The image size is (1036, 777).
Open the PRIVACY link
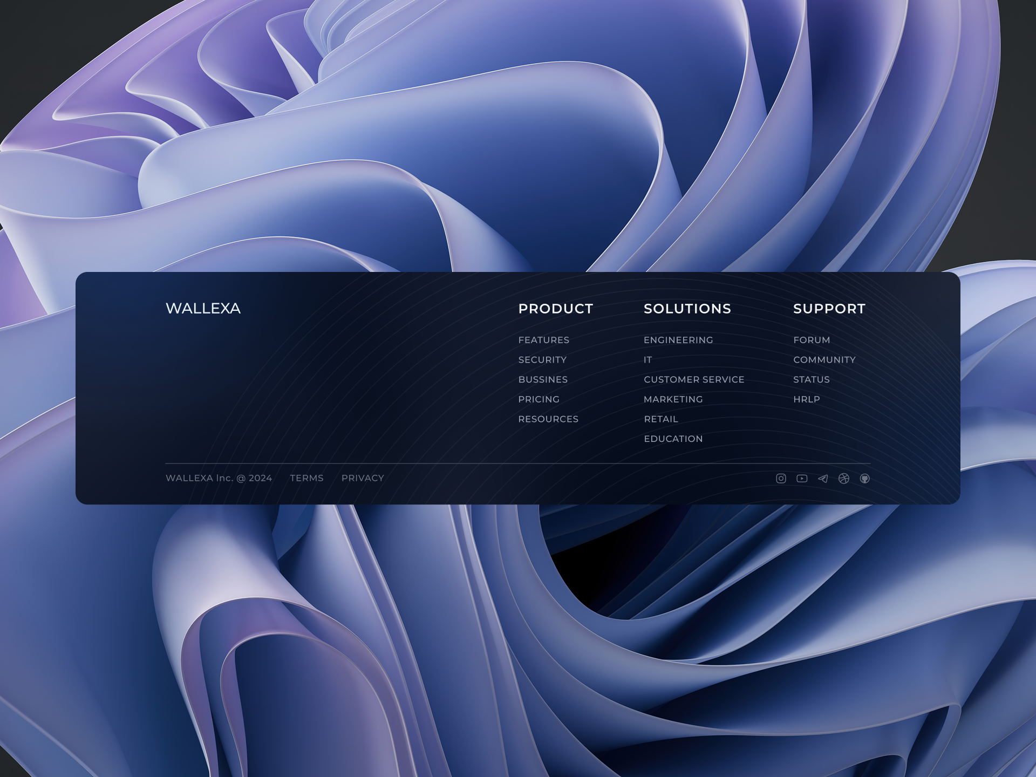pyautogui.click(x=363, y=478)
